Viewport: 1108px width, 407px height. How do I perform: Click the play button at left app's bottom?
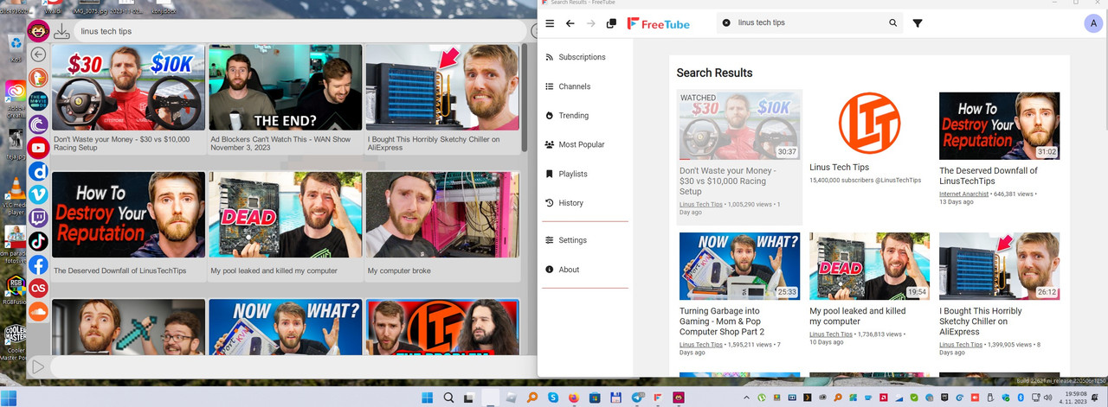coord(38,367)
